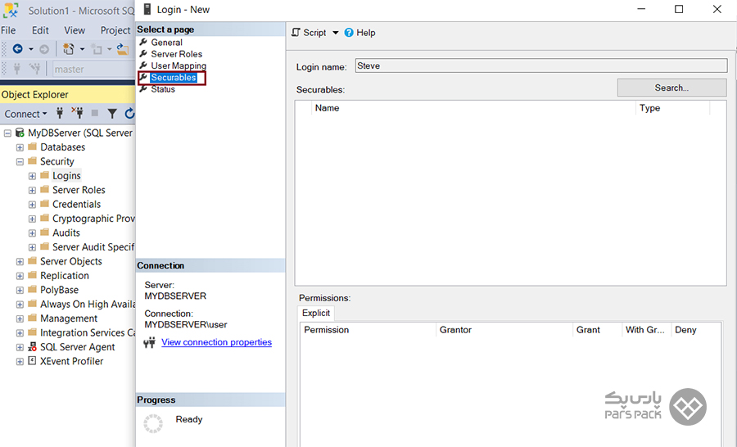The height and width of the screenshot is (447, 737).
Task: Expand the Server Objects node
Action: click(20, 262)
